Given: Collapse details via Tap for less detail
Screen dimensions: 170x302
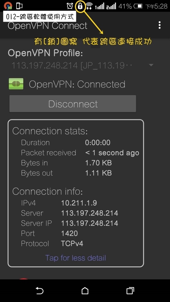Looking at the screenshot, I should tap(76, 258).
